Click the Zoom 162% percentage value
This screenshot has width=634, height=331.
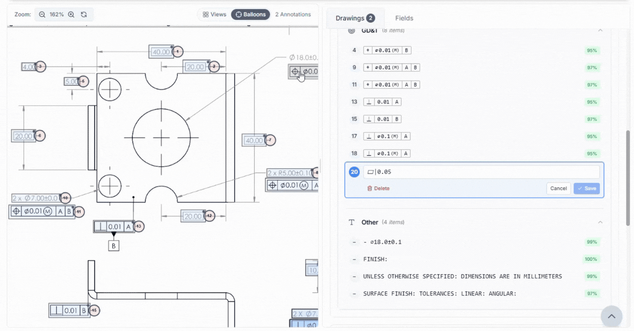tap(56, 14)
